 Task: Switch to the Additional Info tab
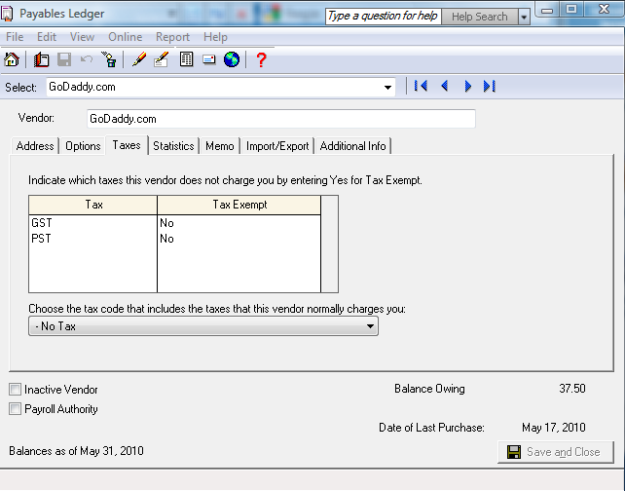[x=352, y=146]
